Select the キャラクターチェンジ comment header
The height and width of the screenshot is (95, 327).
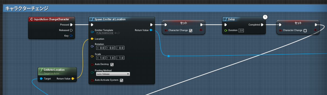click(27, 9)
